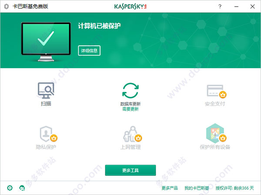Open the 扫描 scan icon
The width and height of the screenshot is (261, 195).
coord(46,90)
